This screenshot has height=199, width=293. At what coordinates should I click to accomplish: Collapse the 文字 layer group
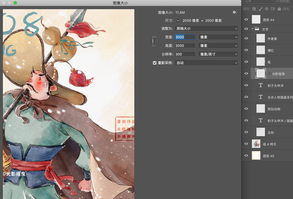(253, 29)
